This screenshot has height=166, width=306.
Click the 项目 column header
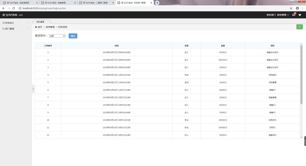pyautogui.click(x=272, y=46)
